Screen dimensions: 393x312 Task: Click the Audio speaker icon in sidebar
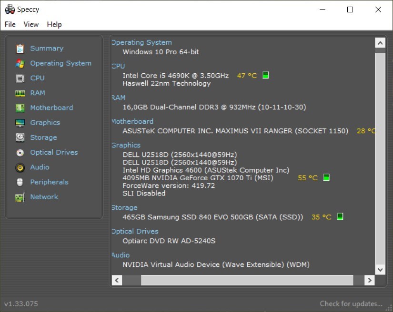(20, 167)
